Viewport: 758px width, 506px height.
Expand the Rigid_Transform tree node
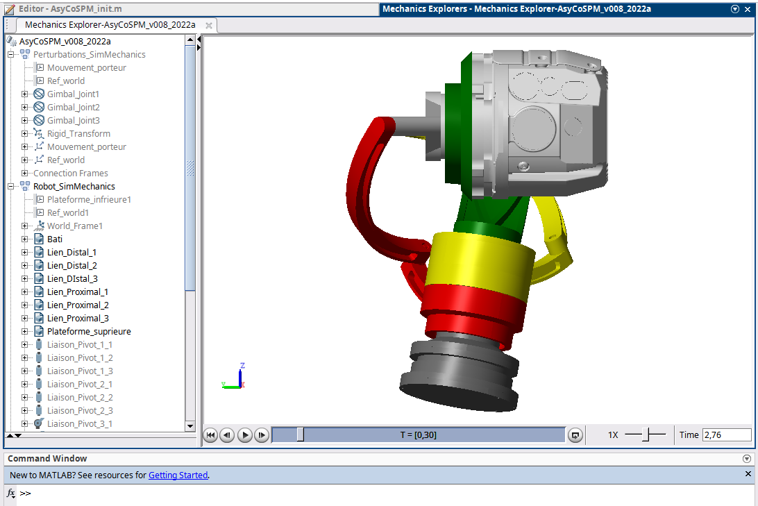coord(25,133)
